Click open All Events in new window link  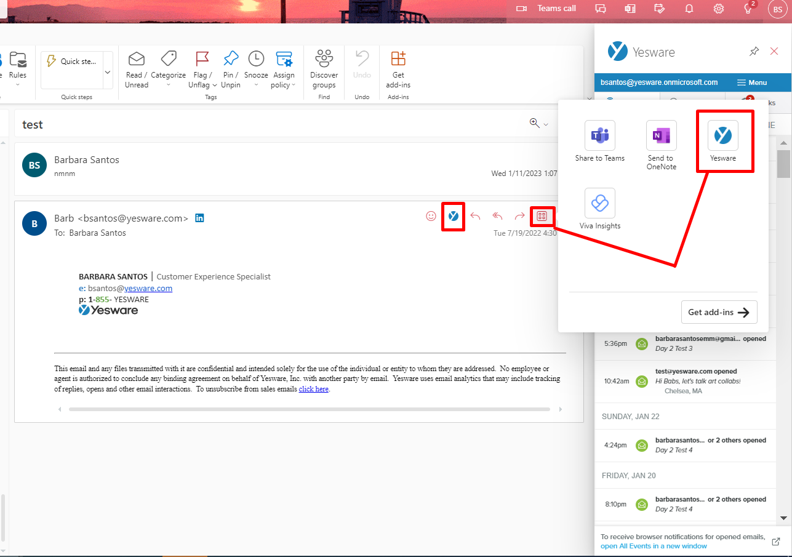coord(654,546)
